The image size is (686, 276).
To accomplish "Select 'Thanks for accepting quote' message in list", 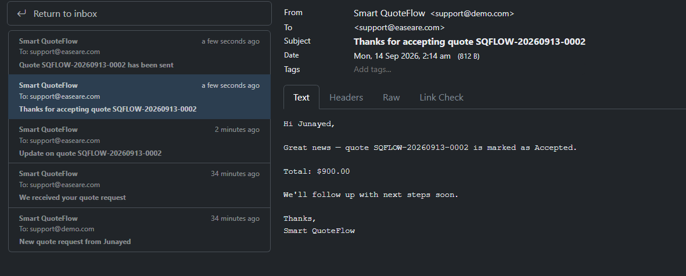I will (x=139, y=96).
